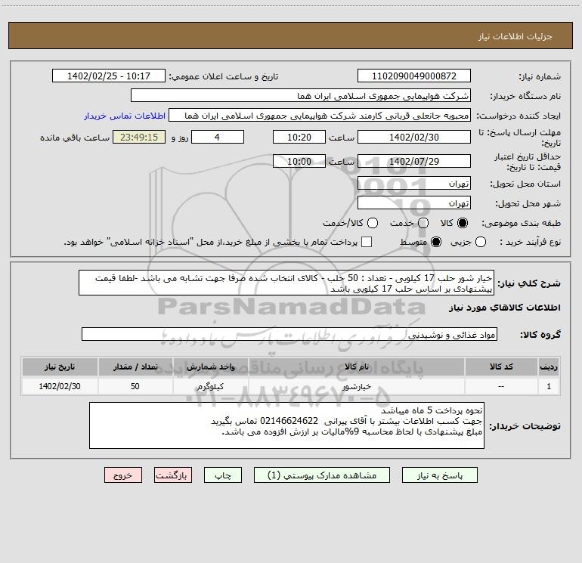This screenshot has height=563, width=582.
Task: Select the کالا radio button
Action: point(463,223)
